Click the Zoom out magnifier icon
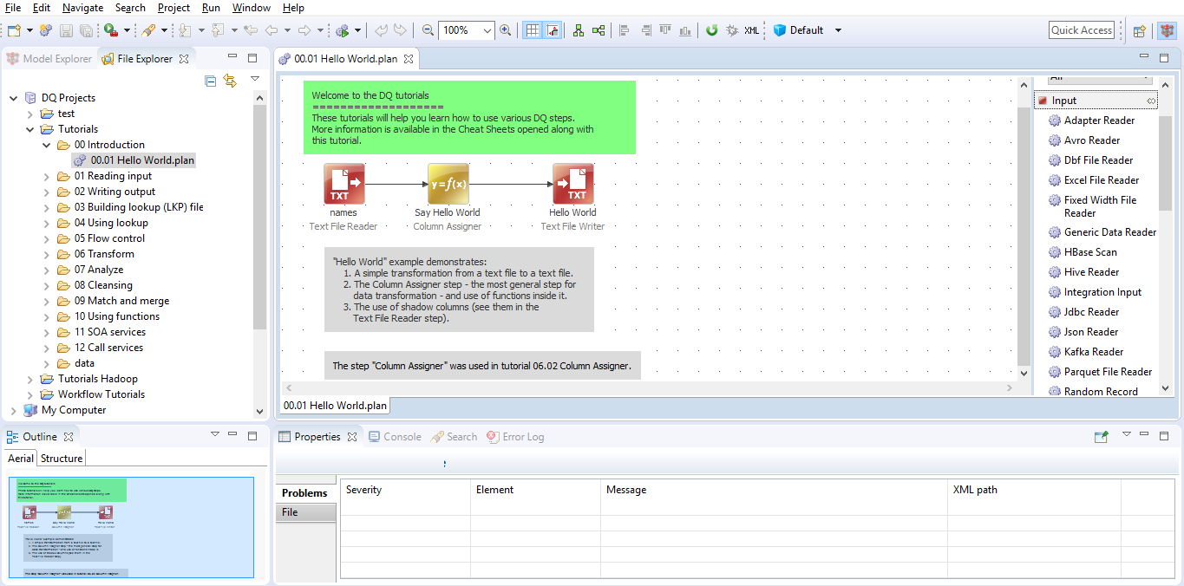 [428, 30]
